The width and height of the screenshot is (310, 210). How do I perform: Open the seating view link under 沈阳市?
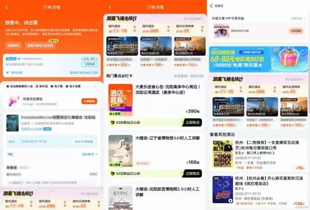[x=32, y=129]
